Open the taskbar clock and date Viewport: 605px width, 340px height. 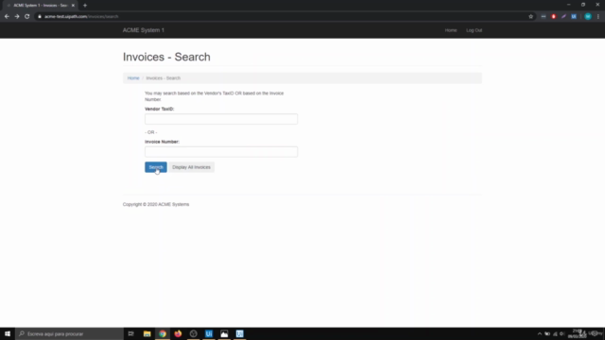[x=578, y=333]
